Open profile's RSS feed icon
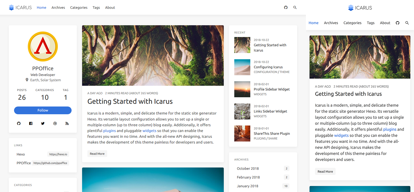 coord(67,123)
